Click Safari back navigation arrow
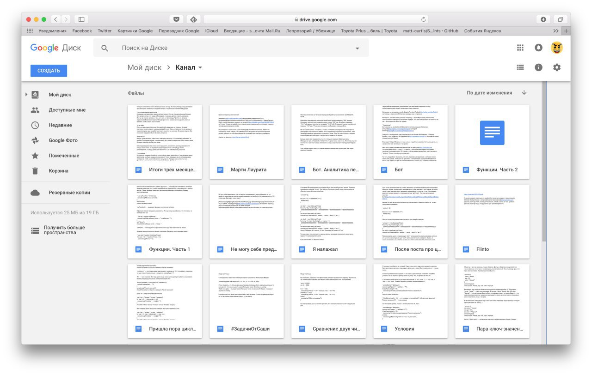 [x=56, y=19]
